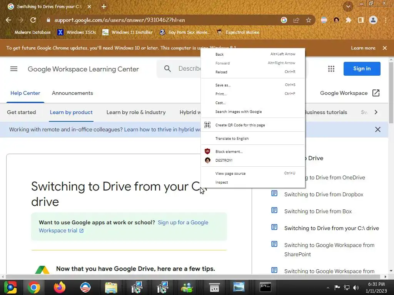Open the new tab plus button
The width and height of the screenshot is (394, 295).
(x=104, y=7)
